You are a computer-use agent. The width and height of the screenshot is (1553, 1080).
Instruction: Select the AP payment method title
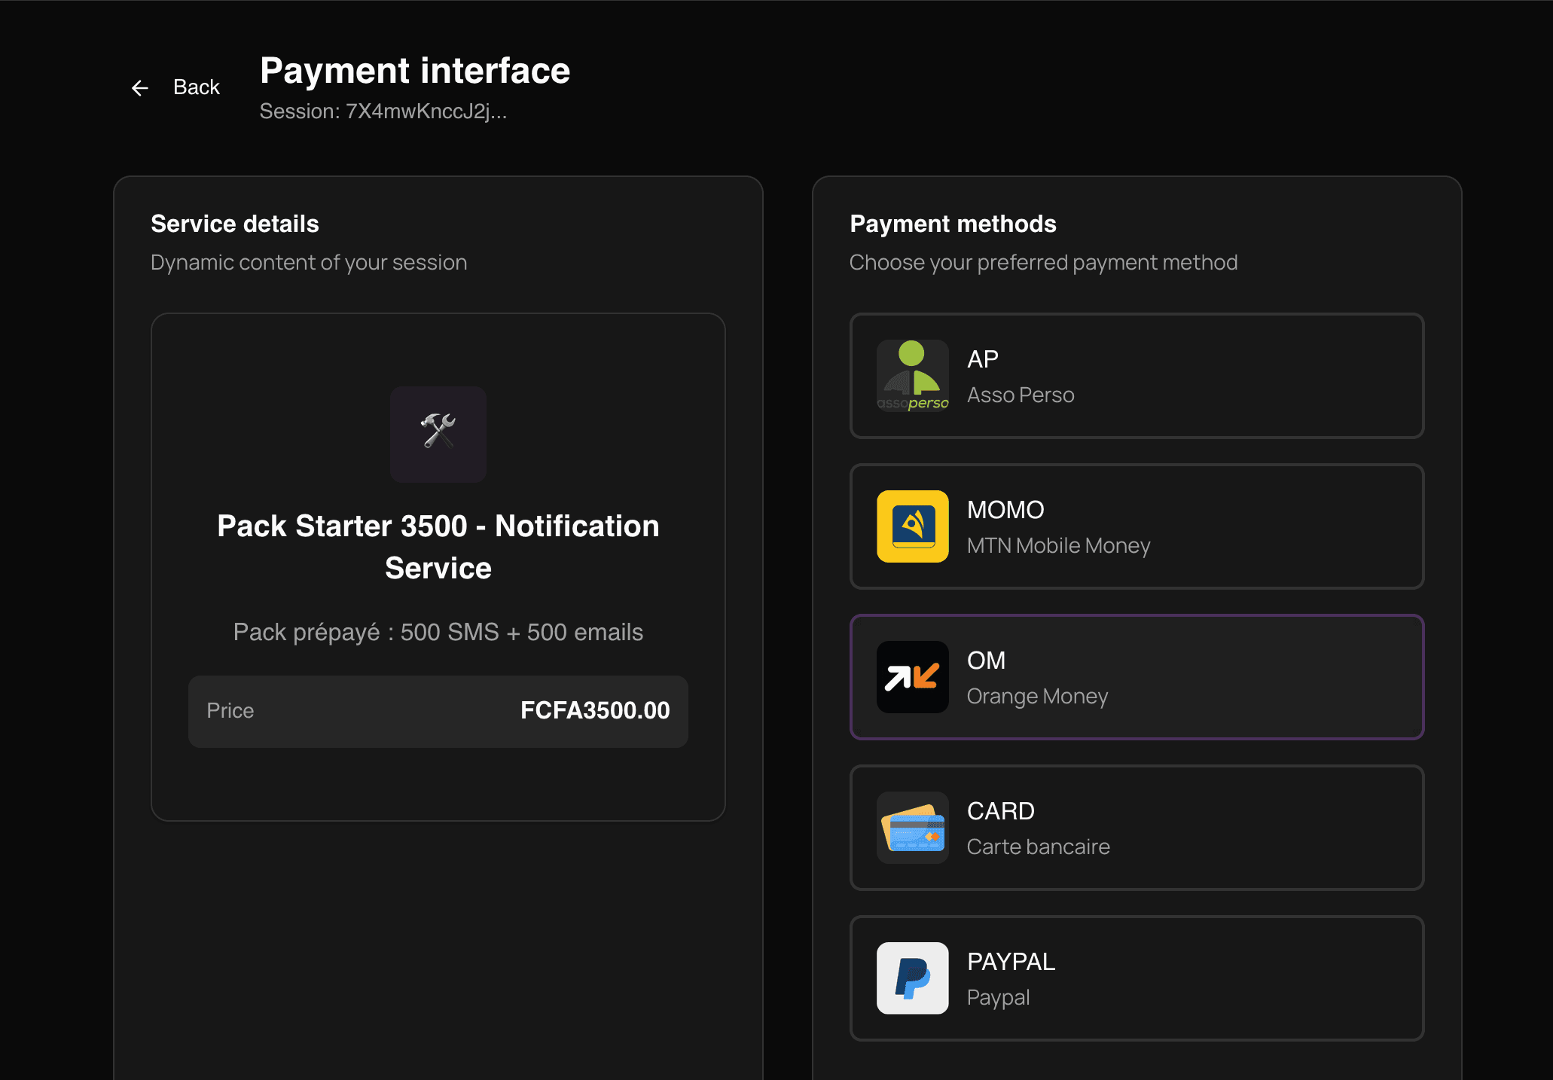(x=983, y=359)
